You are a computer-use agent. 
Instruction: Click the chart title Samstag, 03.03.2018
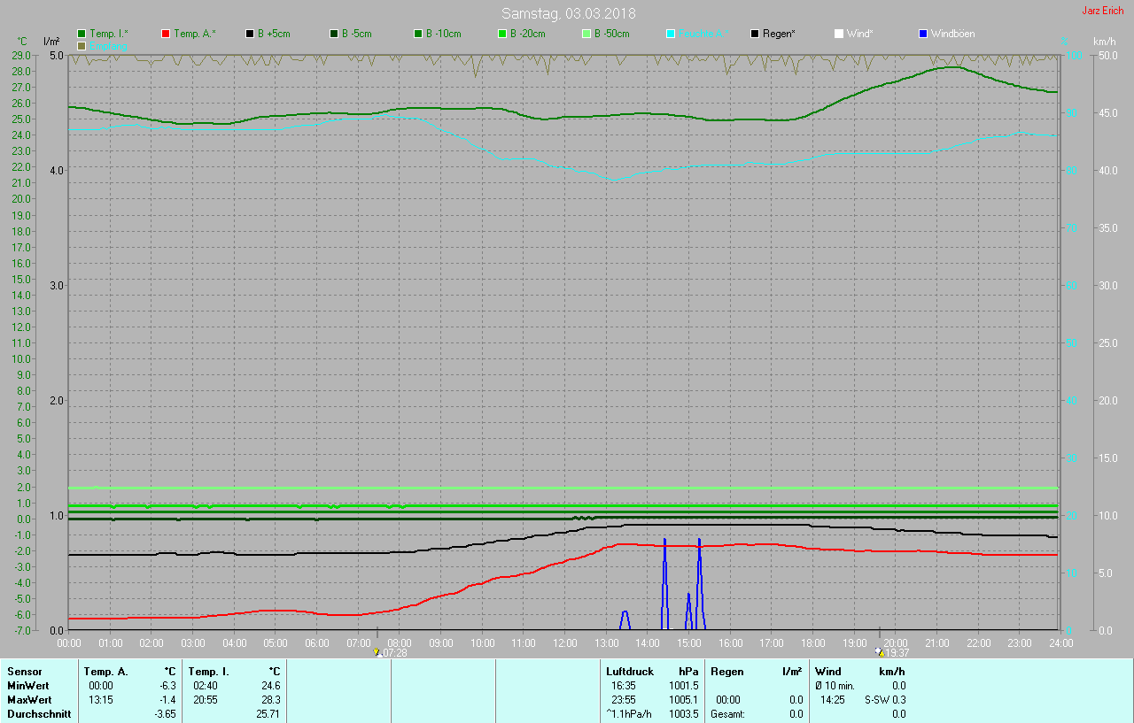pos(568,13)
